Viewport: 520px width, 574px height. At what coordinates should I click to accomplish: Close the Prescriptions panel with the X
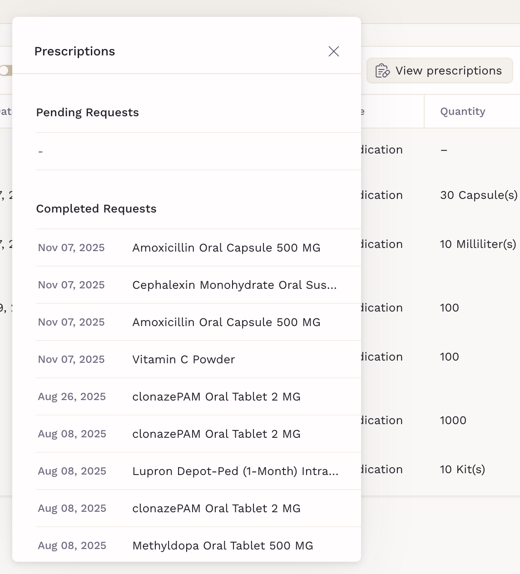(x=334, y=51)
